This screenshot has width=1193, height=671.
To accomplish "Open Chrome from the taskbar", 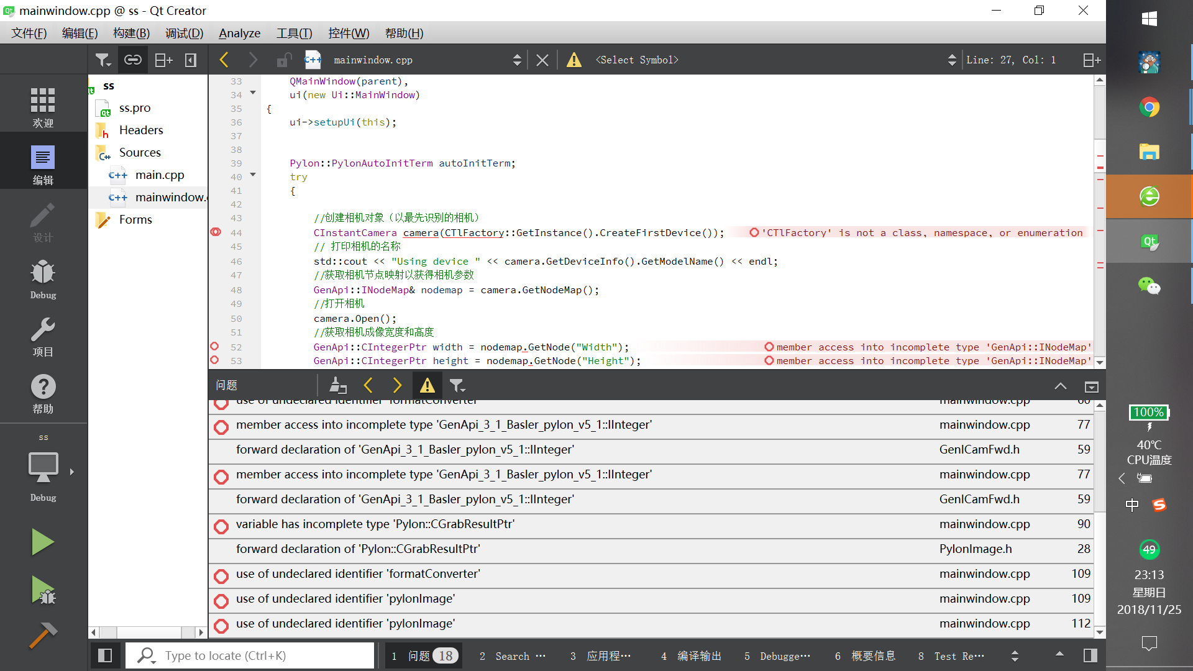I will click(1149, 107).
